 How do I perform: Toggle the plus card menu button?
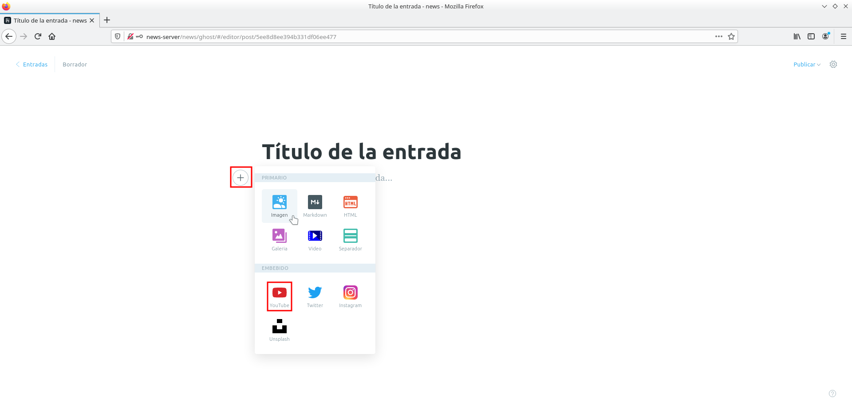pos(241,178)
